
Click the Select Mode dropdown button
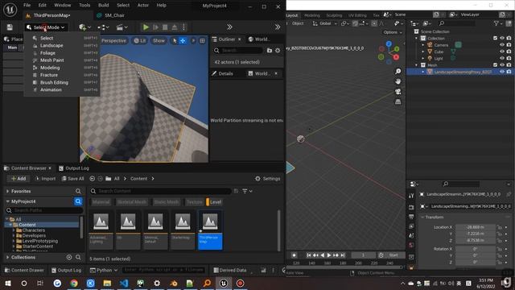46,27
